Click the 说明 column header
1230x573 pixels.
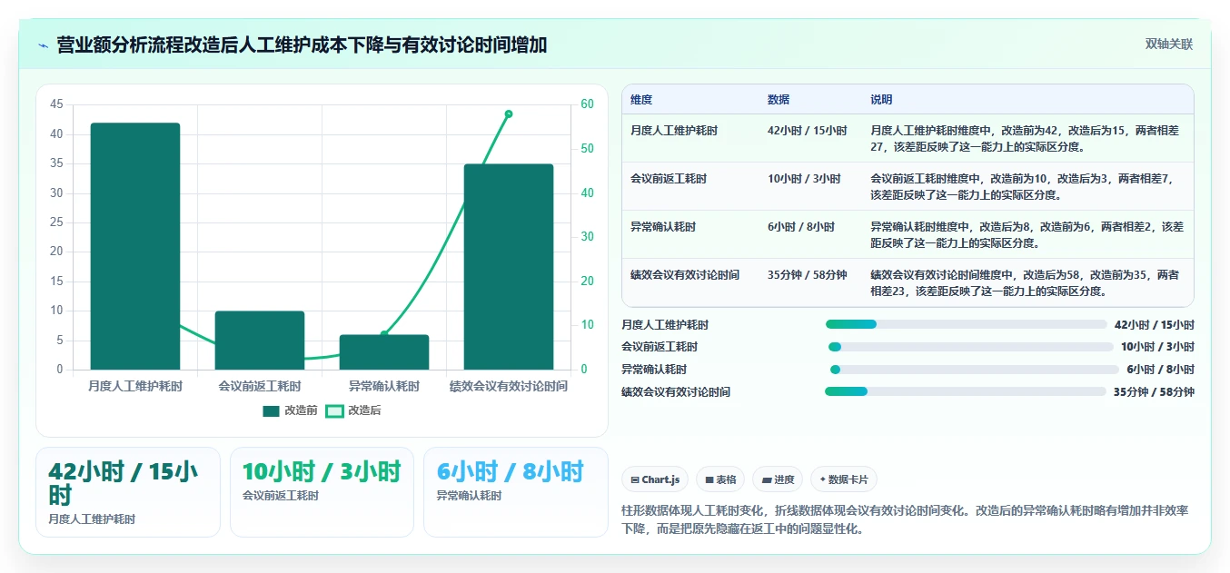[x=881, y=100]
